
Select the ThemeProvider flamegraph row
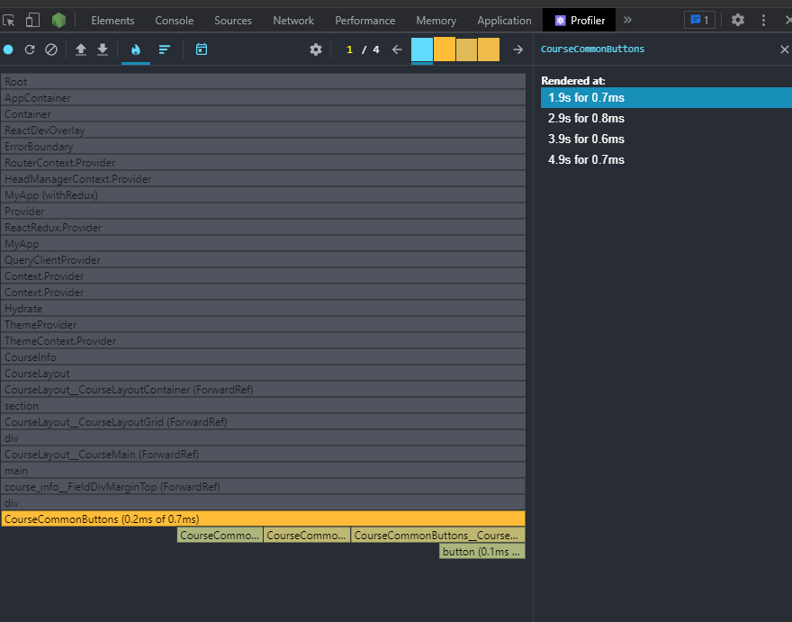coord(263,325)
